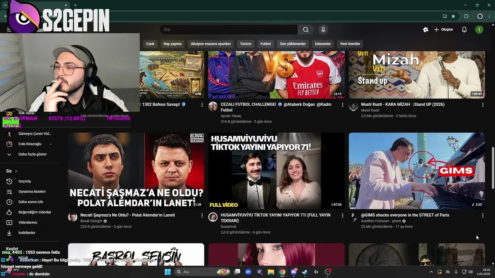Image resolution: width=495 pixels, height=278 pixels.
Task: Open Windows Start menu
Action: point(167,272)
